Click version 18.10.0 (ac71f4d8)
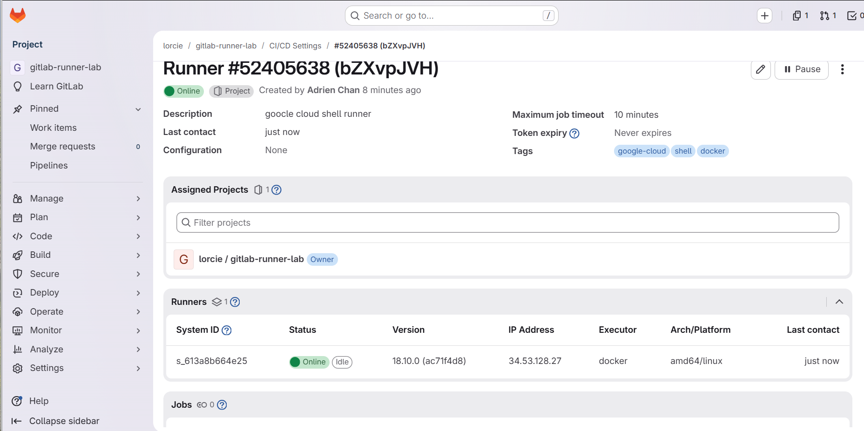The width and height of the screenshot is (864, 431). click(x=429, y=361)
